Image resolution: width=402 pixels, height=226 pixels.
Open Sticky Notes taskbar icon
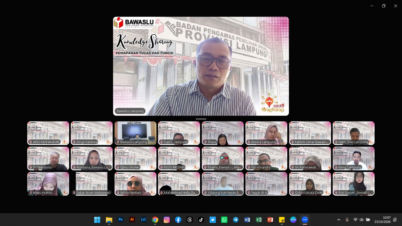tap(282, 220)
